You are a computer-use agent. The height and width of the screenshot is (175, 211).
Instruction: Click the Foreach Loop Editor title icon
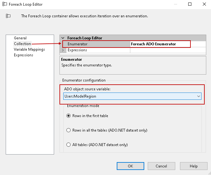pyautogui.click(x=5, y=4)
